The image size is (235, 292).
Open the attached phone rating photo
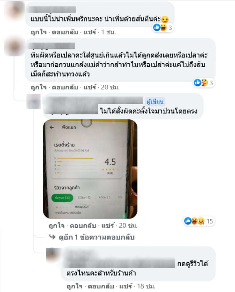pos(90,169)
